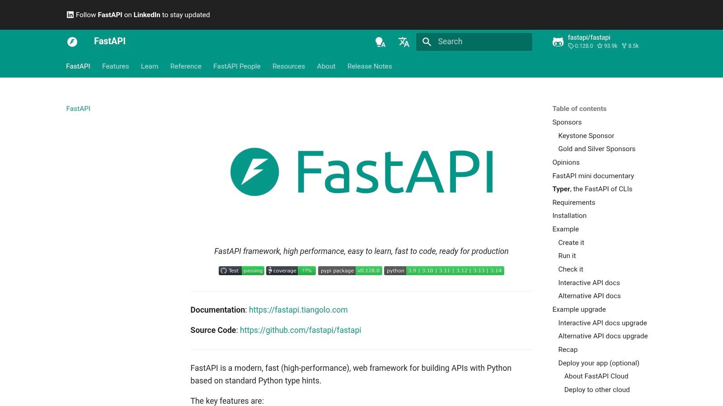The width and height of the screenshot is (723, 406).
Task: Open the Learn navigation entry
Action: [150, 66]
